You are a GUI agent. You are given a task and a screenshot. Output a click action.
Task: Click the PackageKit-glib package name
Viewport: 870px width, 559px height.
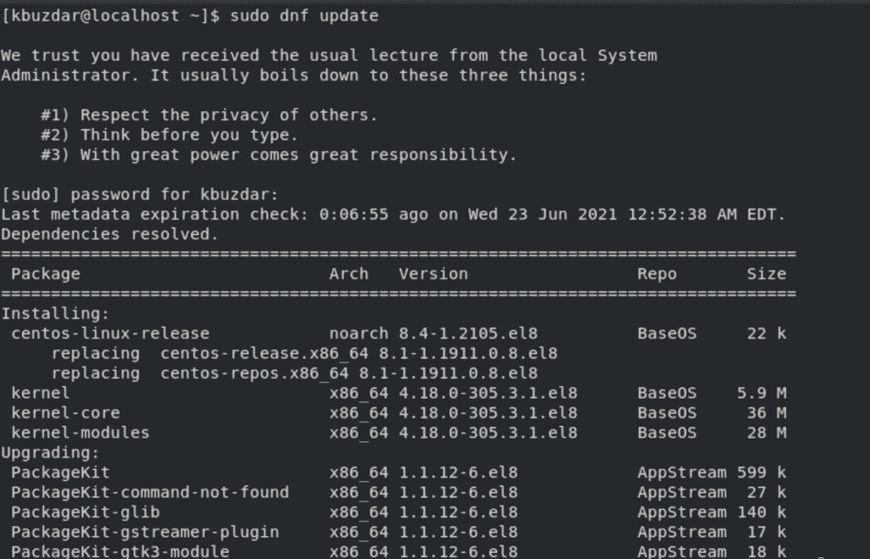tap(86, 512)
